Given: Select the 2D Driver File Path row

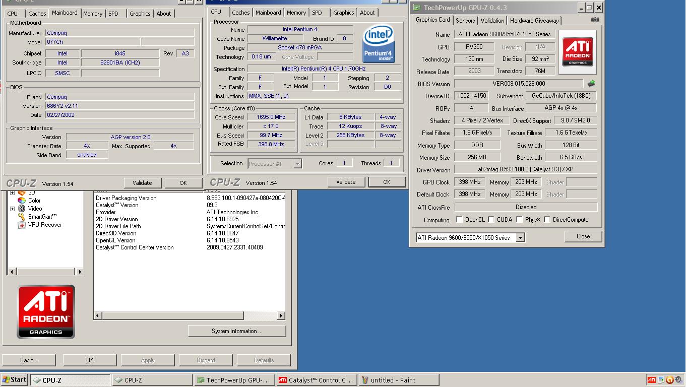Looking at the screenshot, I should pos(190,226).
